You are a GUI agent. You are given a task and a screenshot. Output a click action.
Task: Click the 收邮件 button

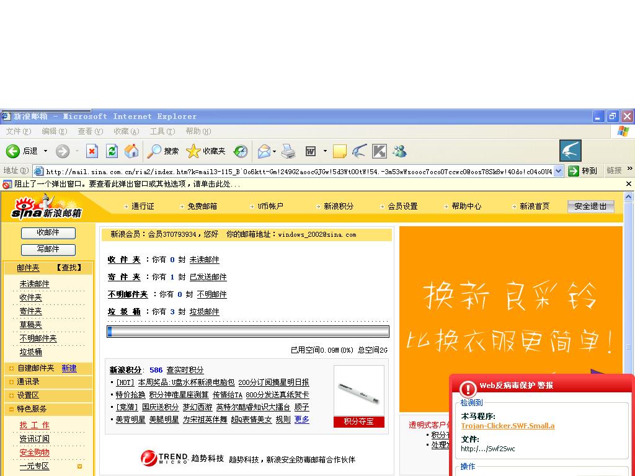[x=48, y=233]
